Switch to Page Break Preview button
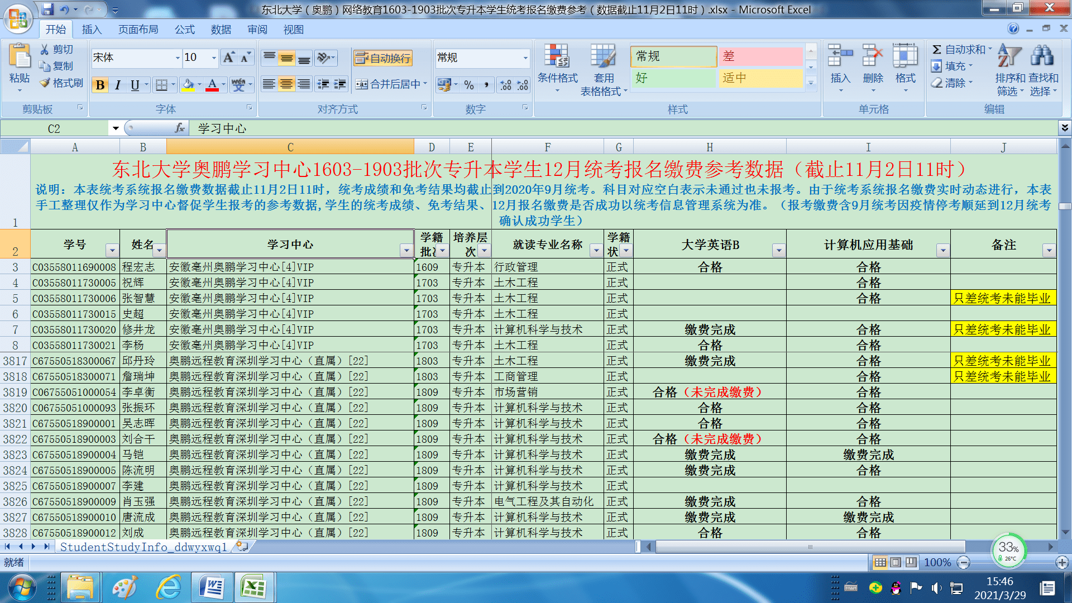1072x603 pixels. coord(911,562)
